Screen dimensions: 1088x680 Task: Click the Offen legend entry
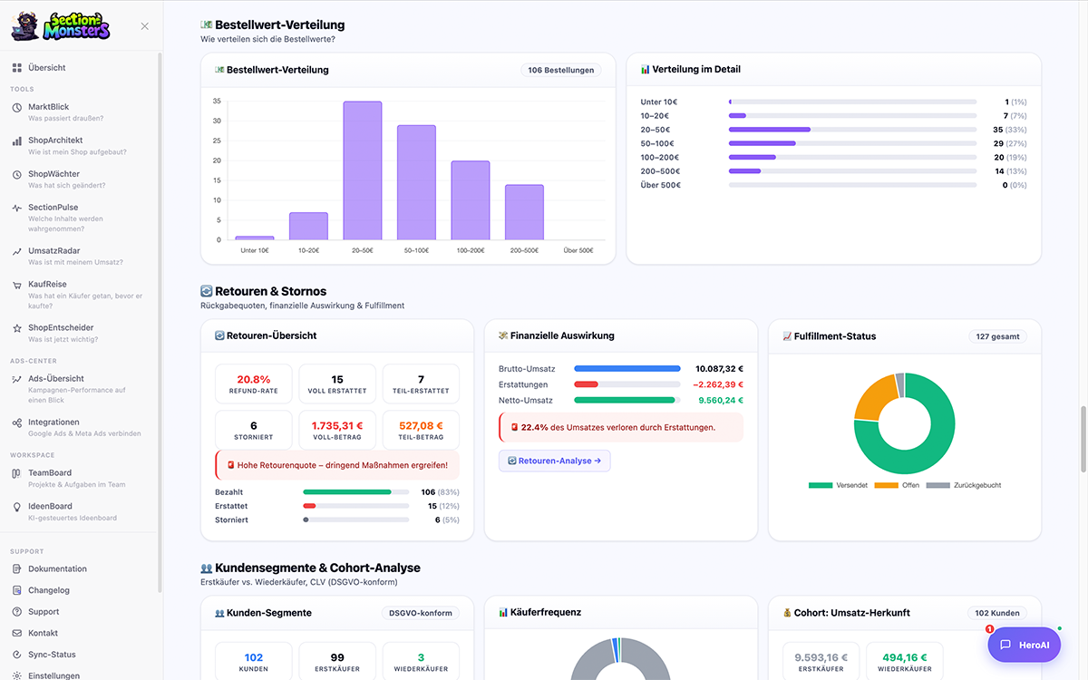click(x=898, y=485)
